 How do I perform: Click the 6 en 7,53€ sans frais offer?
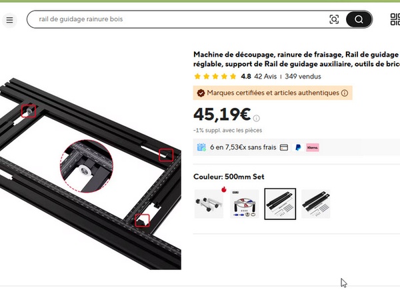tap(243, 147)
